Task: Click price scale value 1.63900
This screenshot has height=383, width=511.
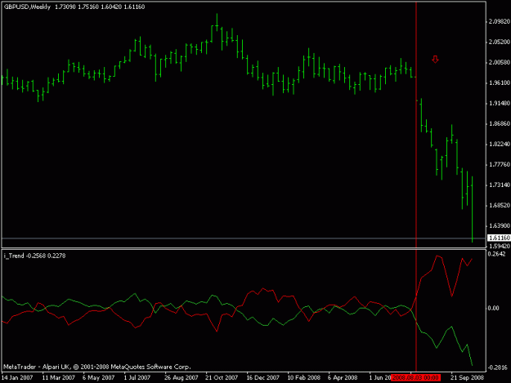Action: pyautogui.click(x=500, y=226)
